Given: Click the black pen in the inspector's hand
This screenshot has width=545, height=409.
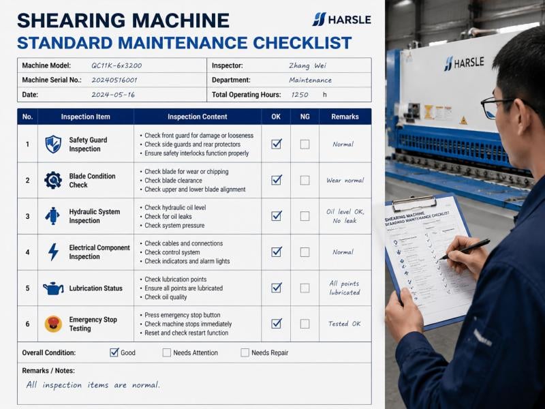Looking at the screenshot, I should coord(465,249).
